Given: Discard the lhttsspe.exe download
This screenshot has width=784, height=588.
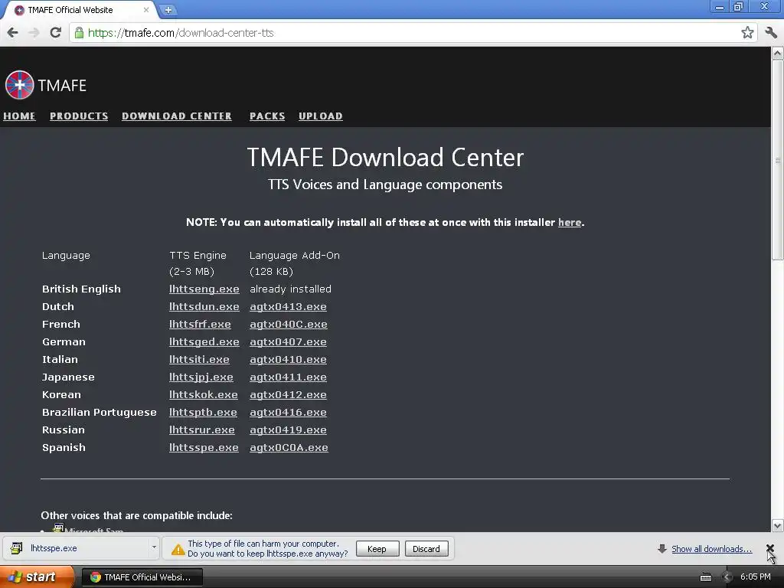Looking at the screenshot, I should pyautogui.click(x=426, y=549).
